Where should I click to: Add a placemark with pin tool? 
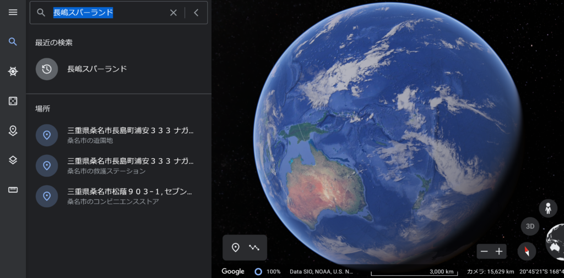236,248
